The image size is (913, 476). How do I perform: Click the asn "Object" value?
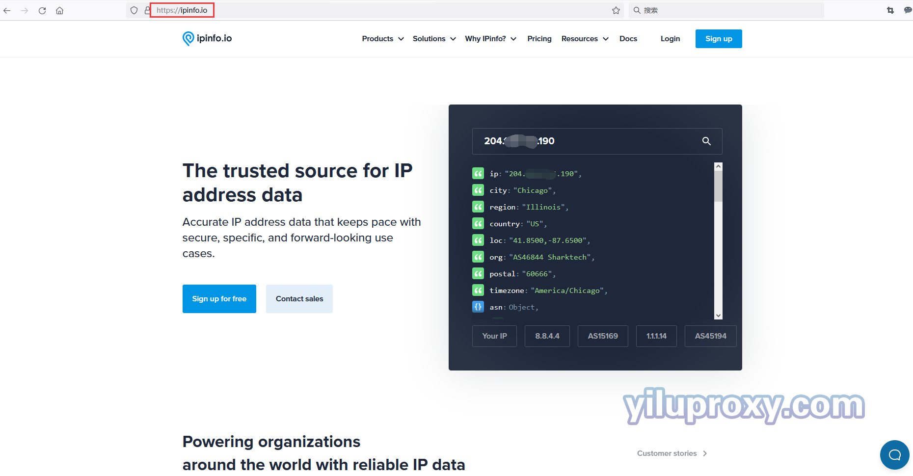tap(521, 307)
